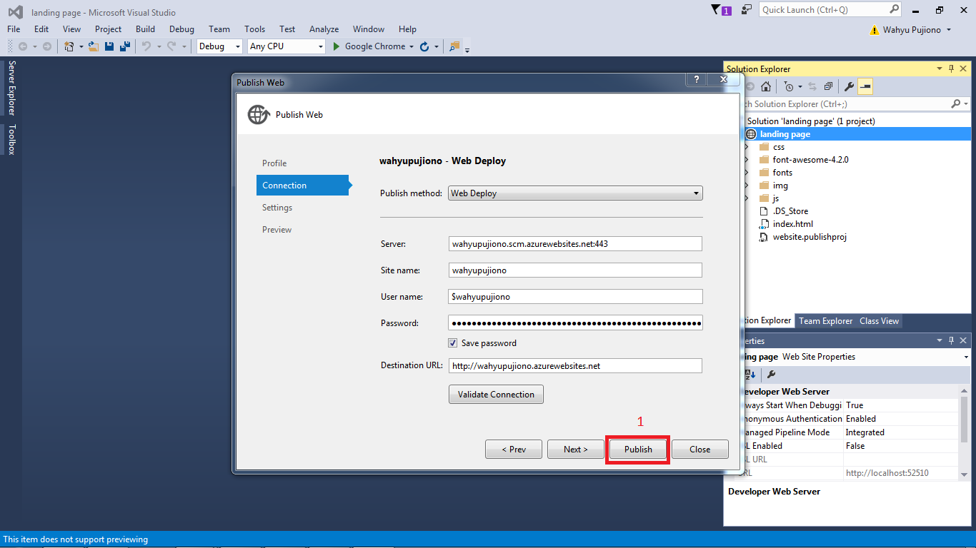Viewport: 976px width, 548px height.
Task: Open the New Project dropdown arrow
Action: pyautogui.click(x=81, y=46)
